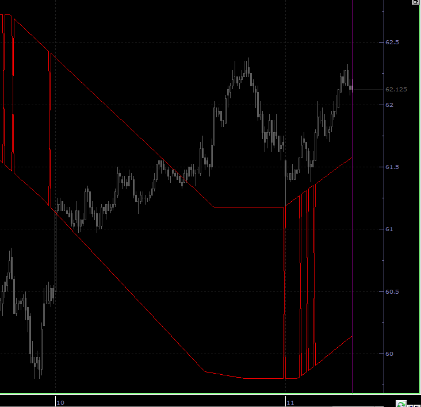
Task: Click the 61 price axis label
Action: pos(389,229)
